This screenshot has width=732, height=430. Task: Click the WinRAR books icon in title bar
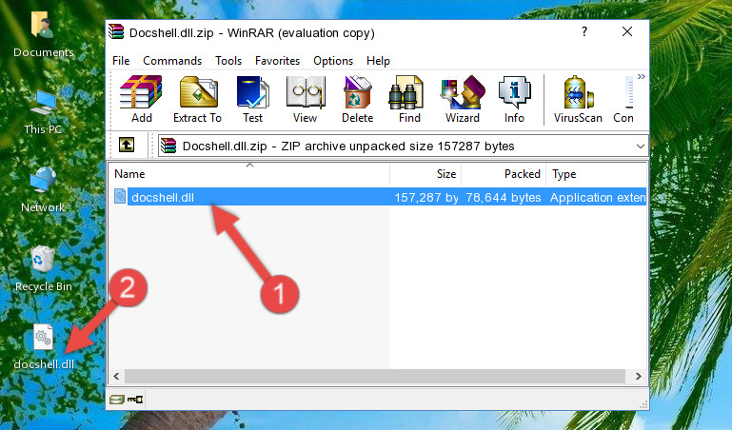116,32
